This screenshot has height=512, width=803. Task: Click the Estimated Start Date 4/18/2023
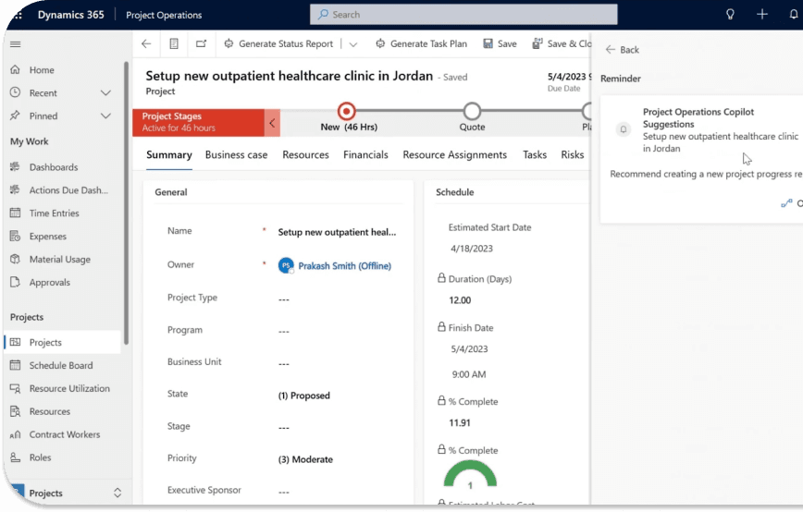pos(472,248)
